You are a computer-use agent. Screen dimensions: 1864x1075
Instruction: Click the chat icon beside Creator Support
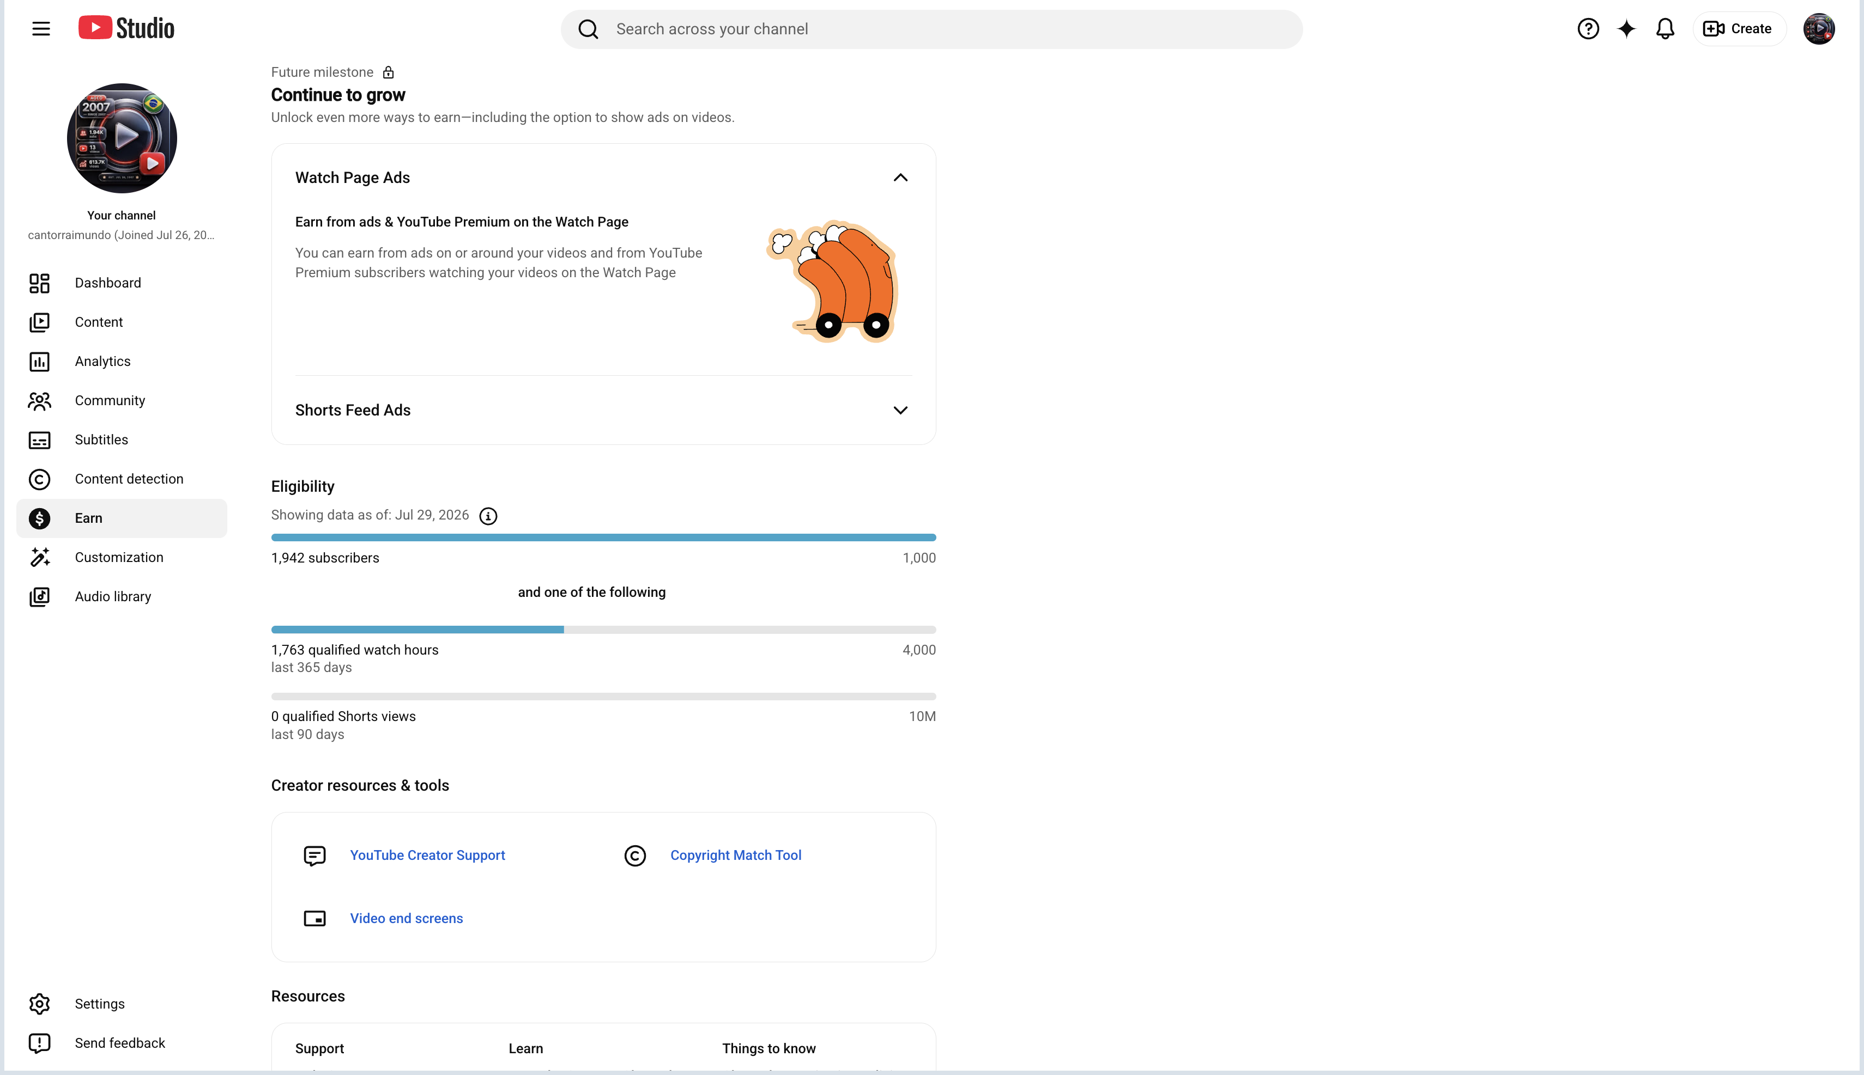pos(314,855)
